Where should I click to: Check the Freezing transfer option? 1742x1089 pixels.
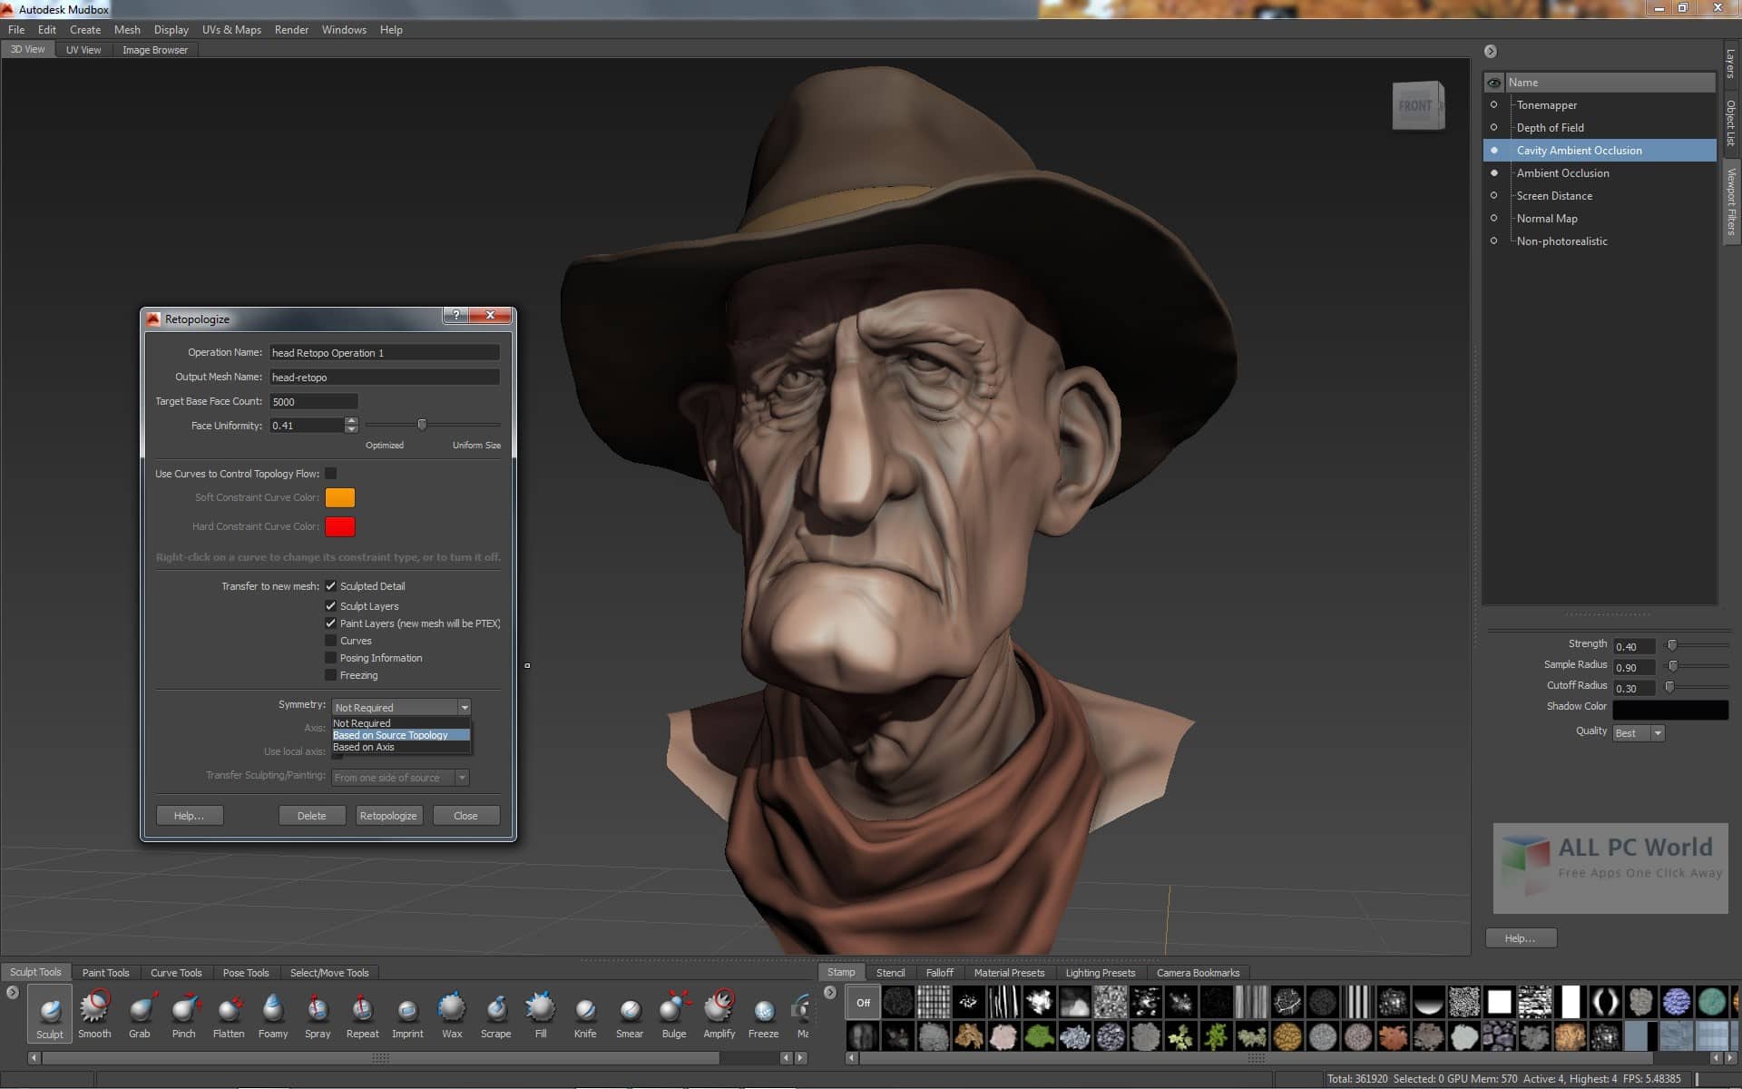point(331,675)
